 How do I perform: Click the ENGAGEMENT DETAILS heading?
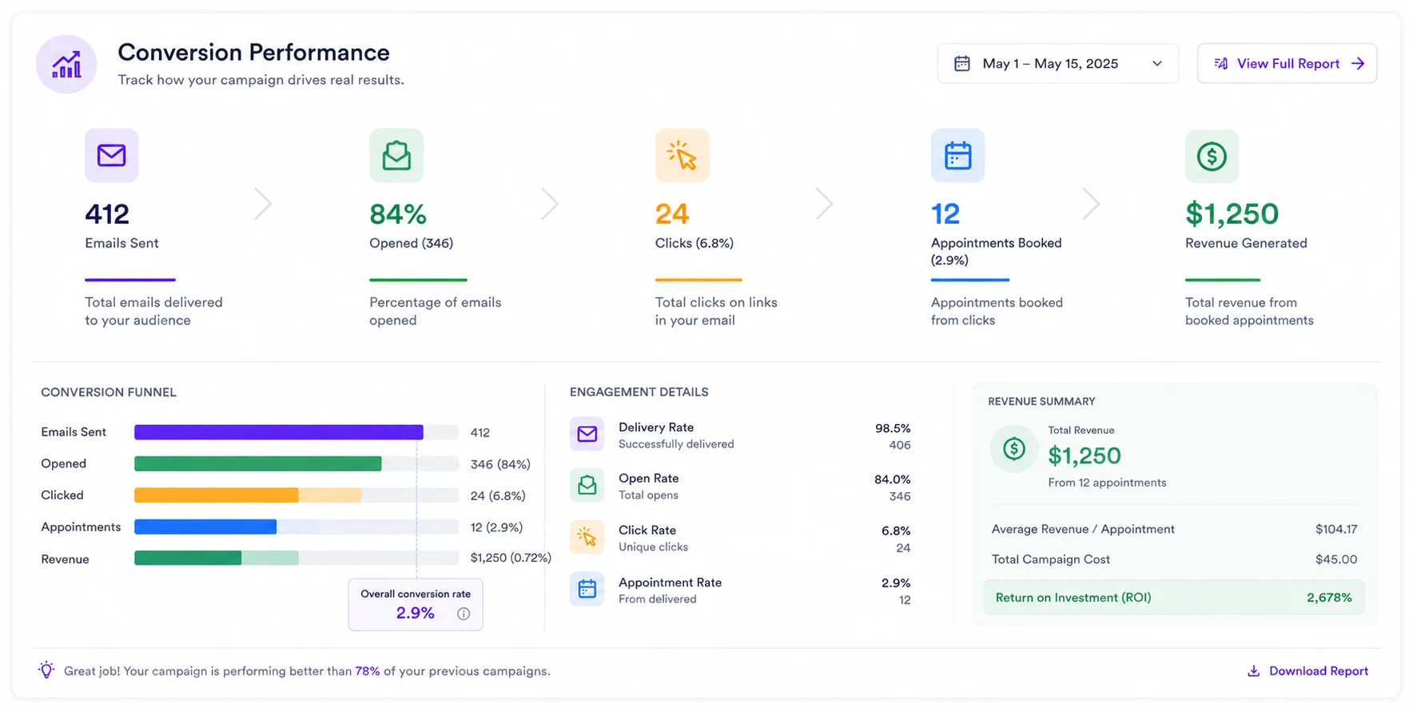click(639, 392)
